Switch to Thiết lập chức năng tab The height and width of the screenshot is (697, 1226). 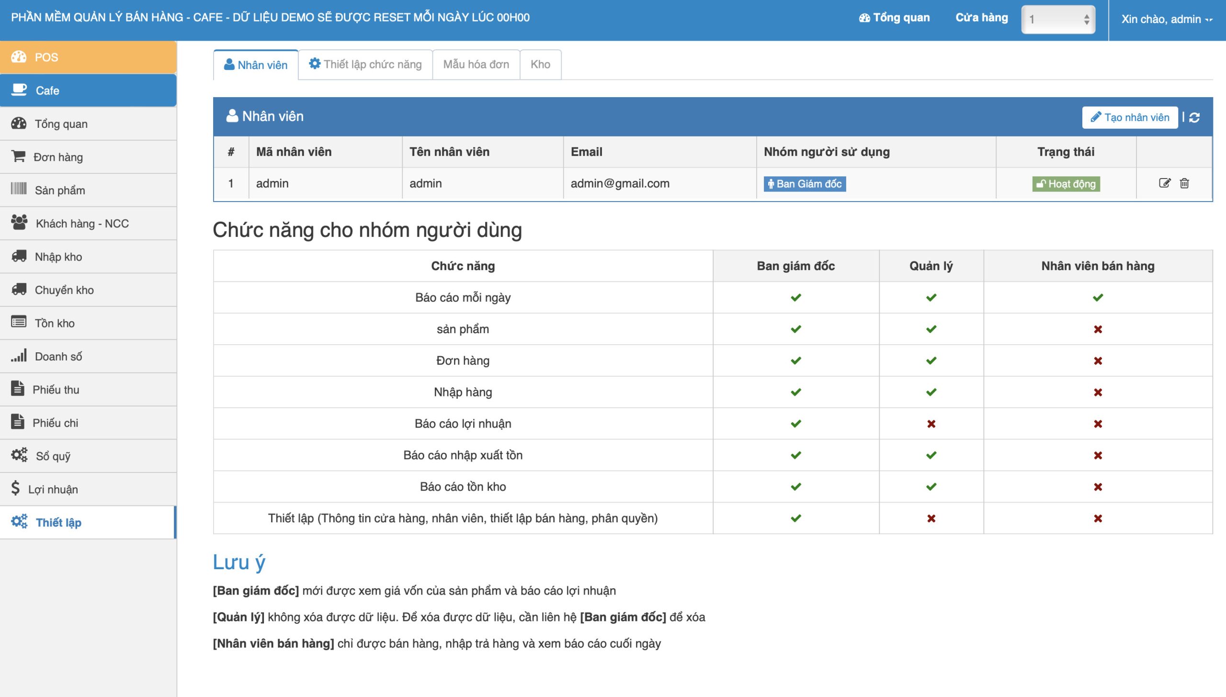[365, 65]
